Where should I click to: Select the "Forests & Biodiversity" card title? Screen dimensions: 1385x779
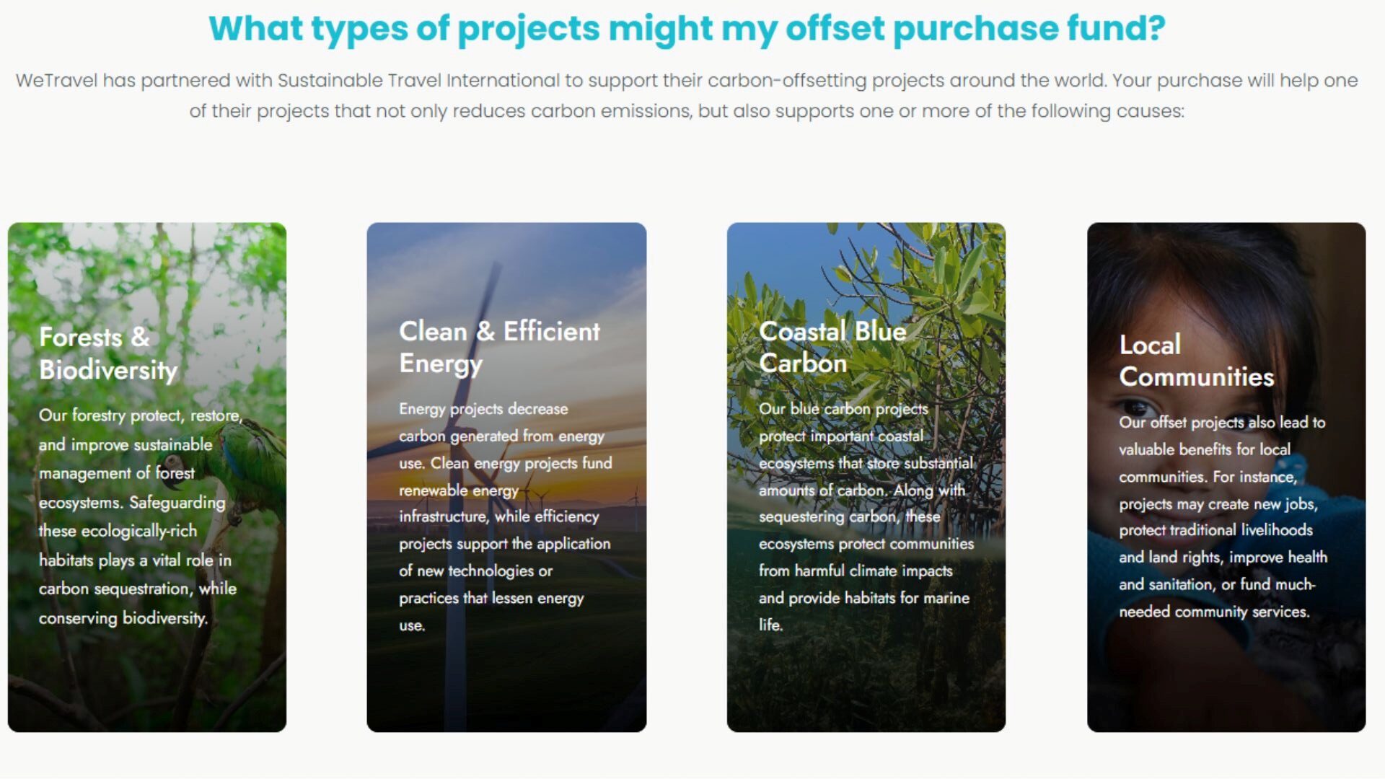tap(108, 353)
